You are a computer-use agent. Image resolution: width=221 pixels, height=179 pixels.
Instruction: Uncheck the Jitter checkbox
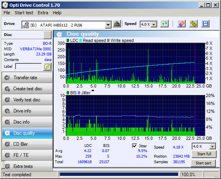pyautogui.click(x=135, y=146)
